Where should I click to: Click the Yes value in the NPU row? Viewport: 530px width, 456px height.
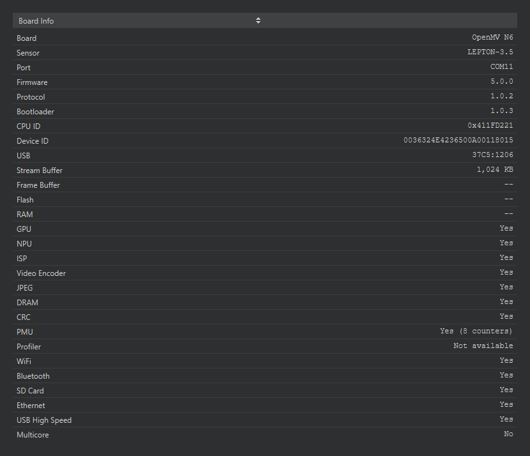click(x=506, y=243)
